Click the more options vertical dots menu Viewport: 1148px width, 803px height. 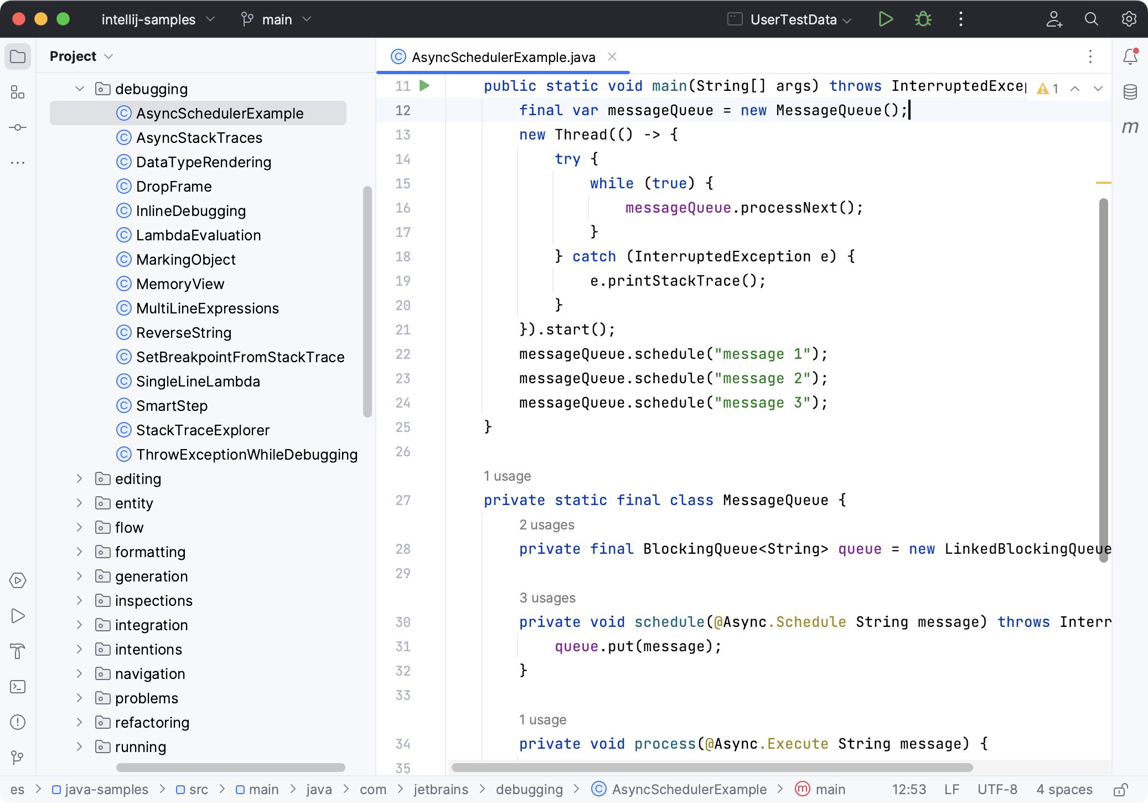(x=960, y=19)
